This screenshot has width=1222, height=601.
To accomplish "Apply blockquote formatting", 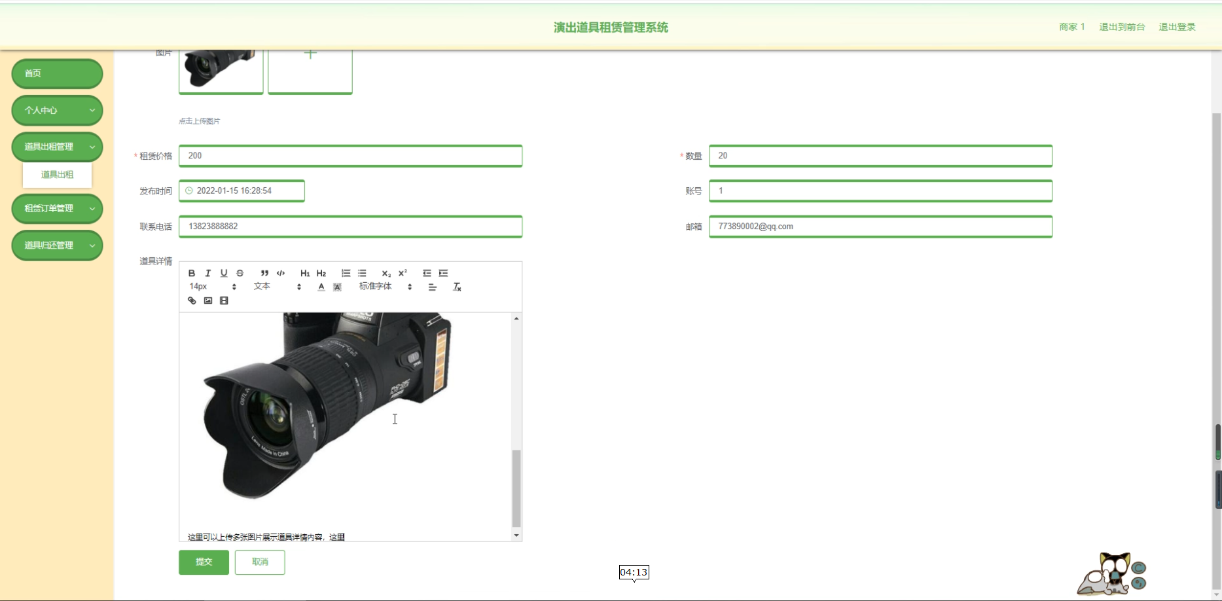I will coord(264,273).
